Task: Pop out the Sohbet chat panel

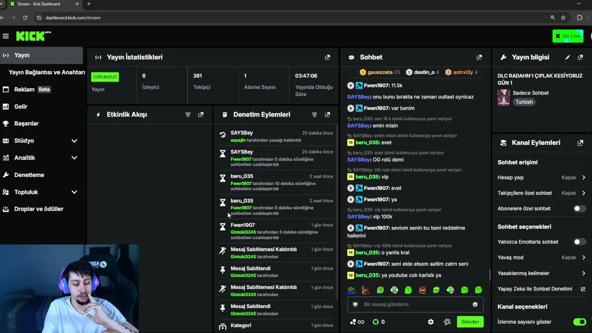Action: pos(479,57)
